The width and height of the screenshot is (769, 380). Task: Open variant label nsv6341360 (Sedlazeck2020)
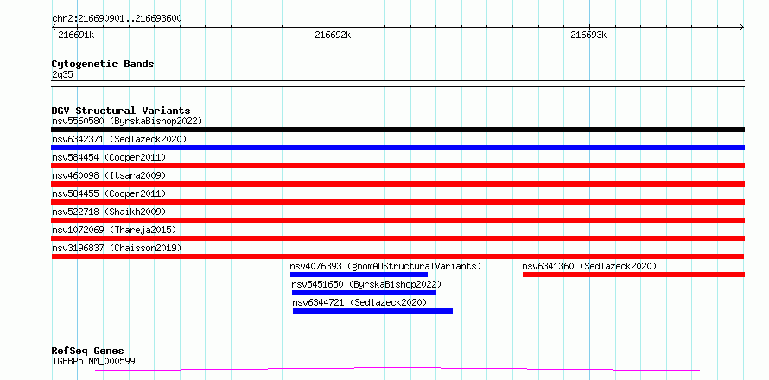click(x=589, y=266)
